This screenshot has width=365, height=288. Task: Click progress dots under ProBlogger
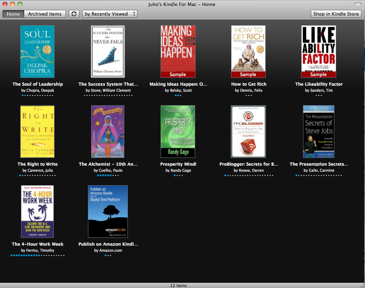coord(249,176)
